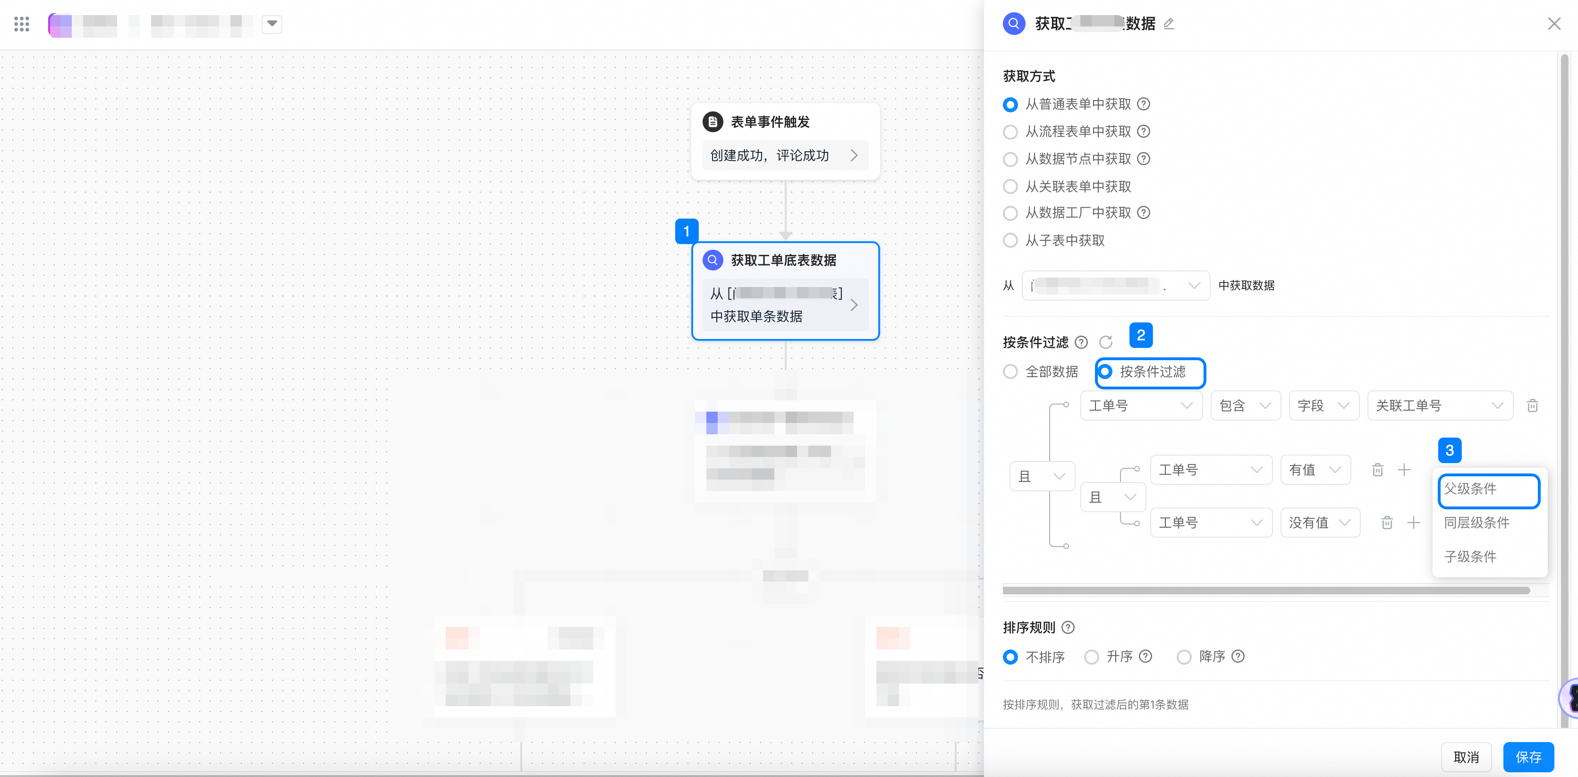
Task: Open the 包含 operator dropdown
Action: (1246, 405)
